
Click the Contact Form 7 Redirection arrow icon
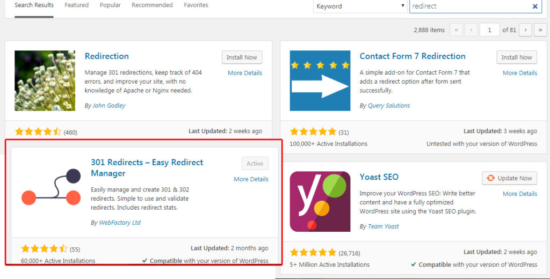tap(320, 80)
